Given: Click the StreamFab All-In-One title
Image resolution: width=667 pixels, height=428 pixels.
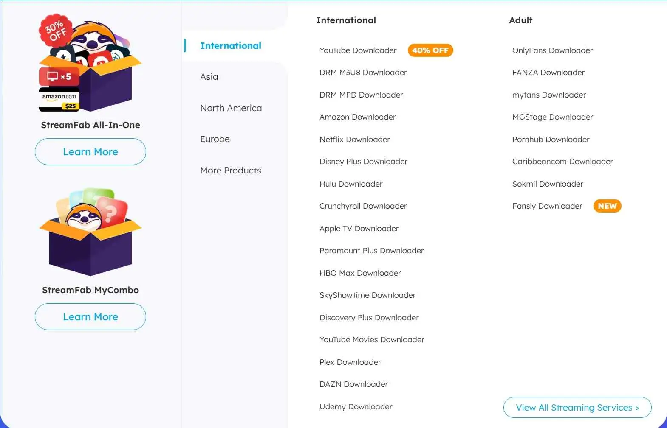Looking at the screenshot, I should [90, 125].
